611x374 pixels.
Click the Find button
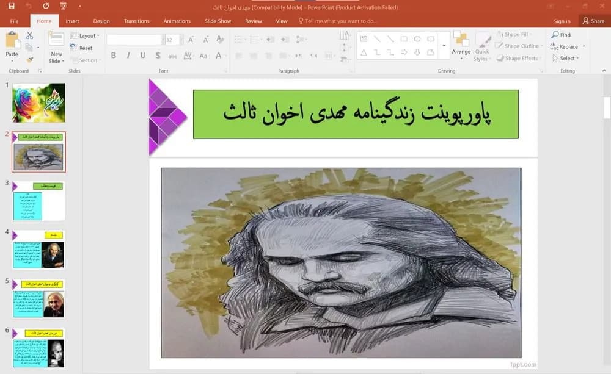coord(561,35)
